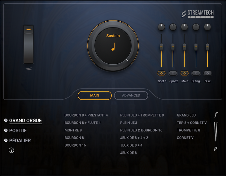226x176 pixels.
Task: Select the CORNET V stop
Action: coord(185,138)
